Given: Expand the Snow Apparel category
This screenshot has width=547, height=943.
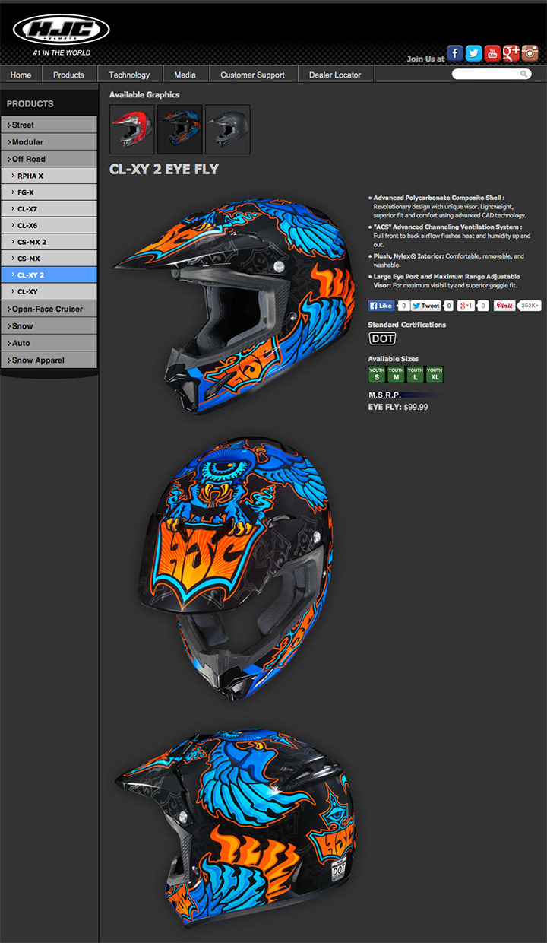Looking at the screenshot, I should (x=49, y=360).
